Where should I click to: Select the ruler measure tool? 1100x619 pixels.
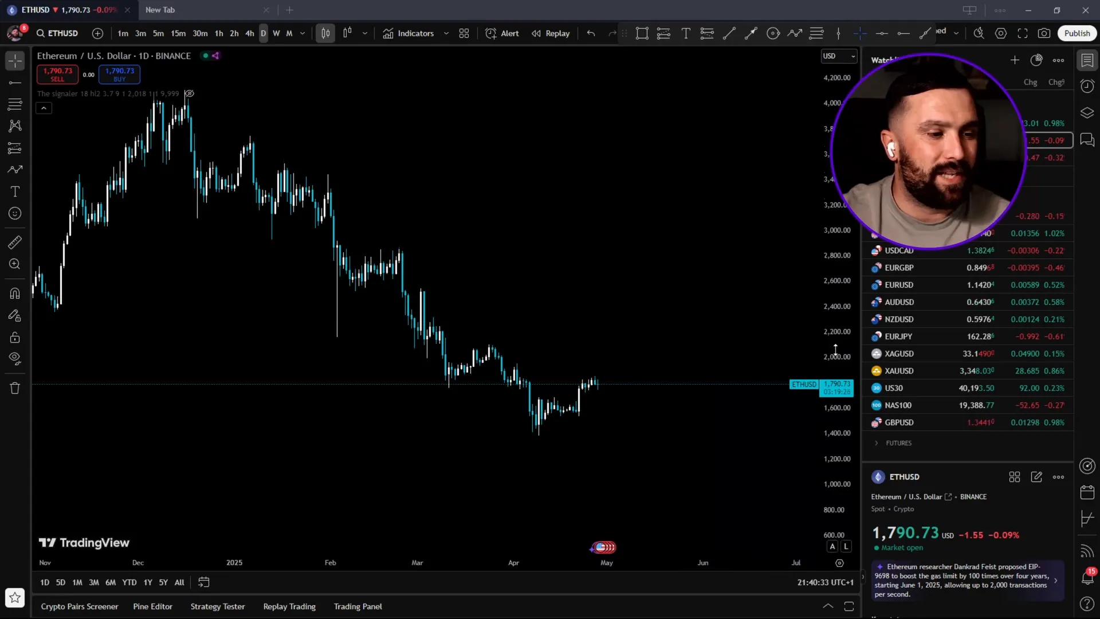15,242
